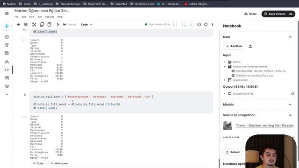Open the Code brackets sidebar icon
The width and height of the screenshot is (299, 168).
pyautogui.click(x=7, y=70)
